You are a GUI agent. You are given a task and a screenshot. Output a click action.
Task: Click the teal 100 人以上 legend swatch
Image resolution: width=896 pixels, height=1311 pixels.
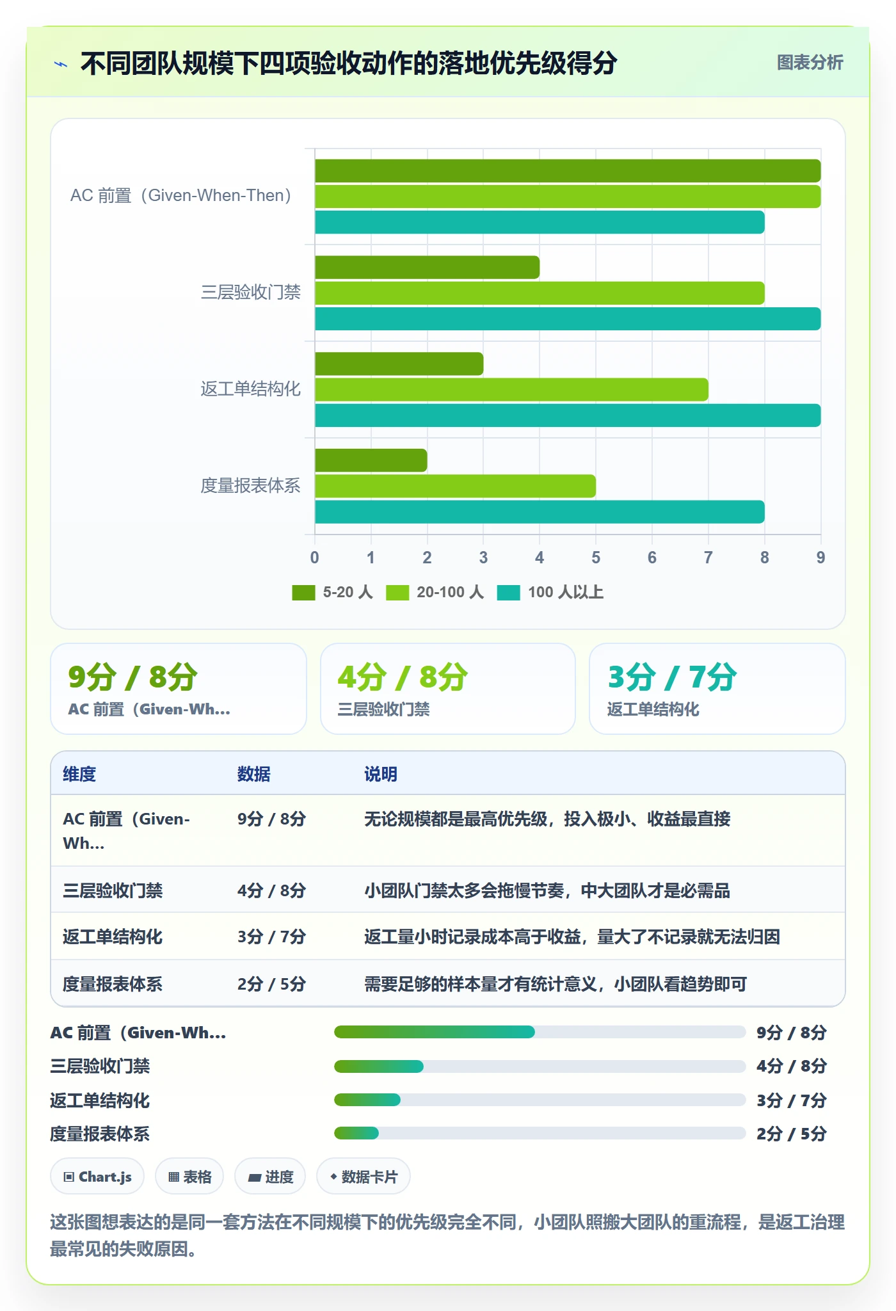509,593
